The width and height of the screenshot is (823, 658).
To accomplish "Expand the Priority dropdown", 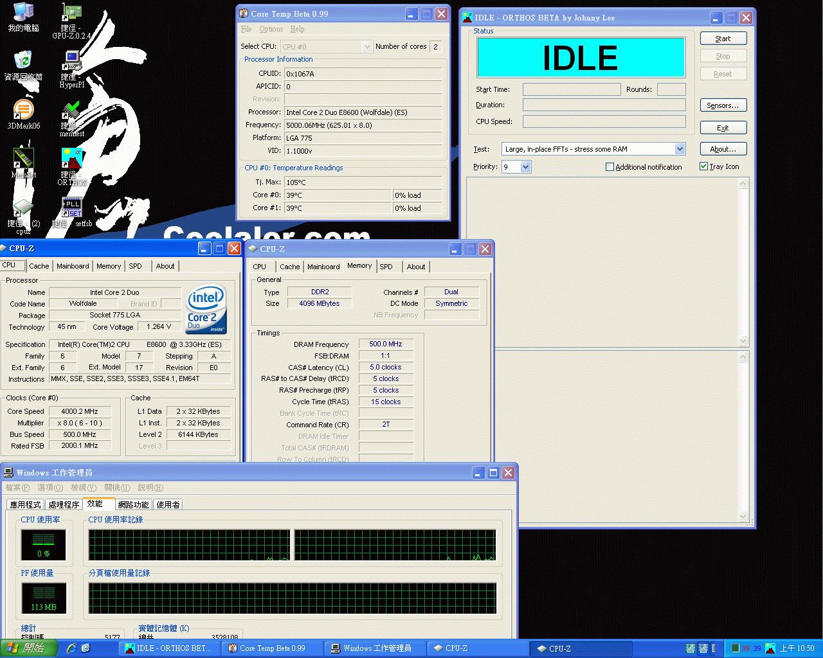I will [x=525, y=167].
